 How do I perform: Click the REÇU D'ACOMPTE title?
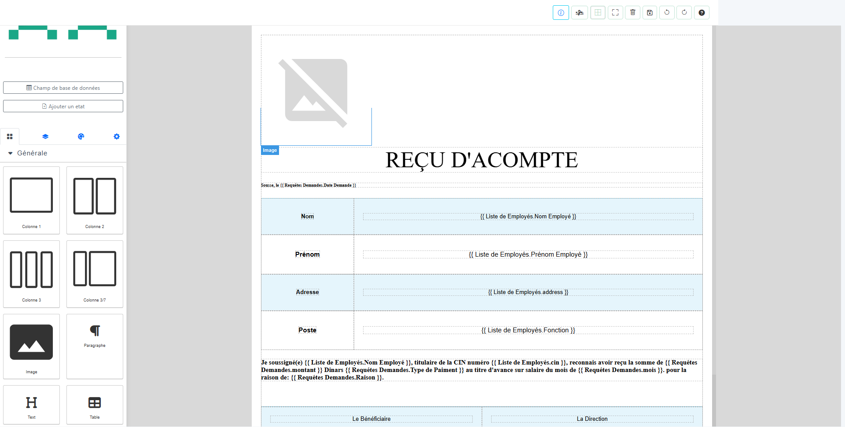(x=481, y=160)
